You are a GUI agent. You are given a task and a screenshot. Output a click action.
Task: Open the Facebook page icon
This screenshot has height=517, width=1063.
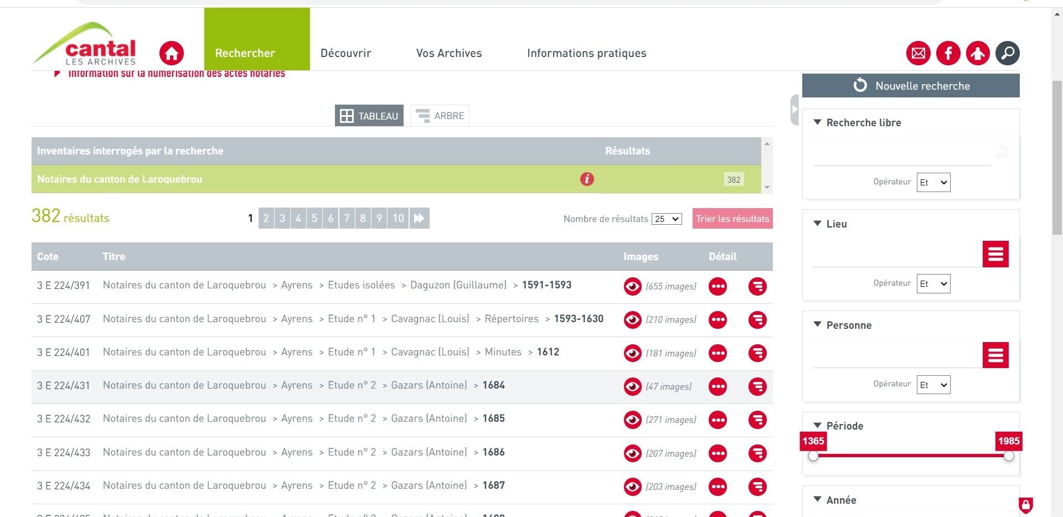tap(948, 54)
